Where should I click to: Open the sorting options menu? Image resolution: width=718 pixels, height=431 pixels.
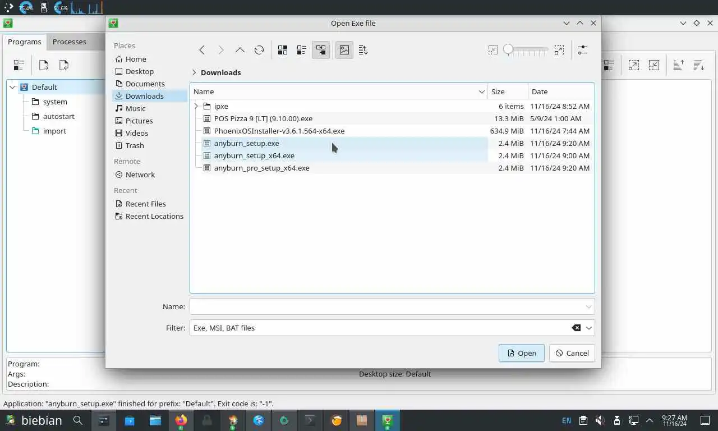coord(363,50)
